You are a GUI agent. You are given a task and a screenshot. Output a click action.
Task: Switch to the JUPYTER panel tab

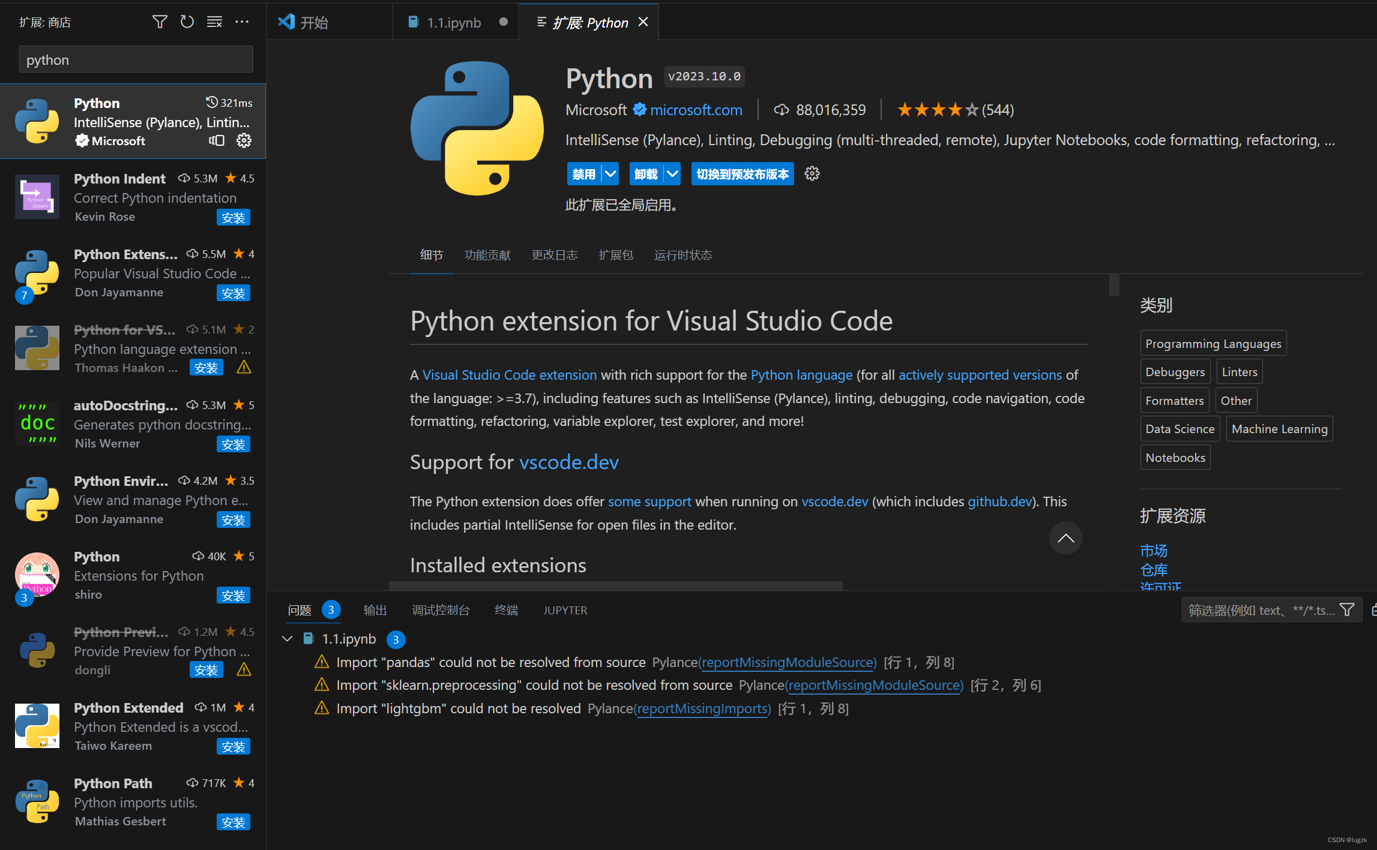565,610
